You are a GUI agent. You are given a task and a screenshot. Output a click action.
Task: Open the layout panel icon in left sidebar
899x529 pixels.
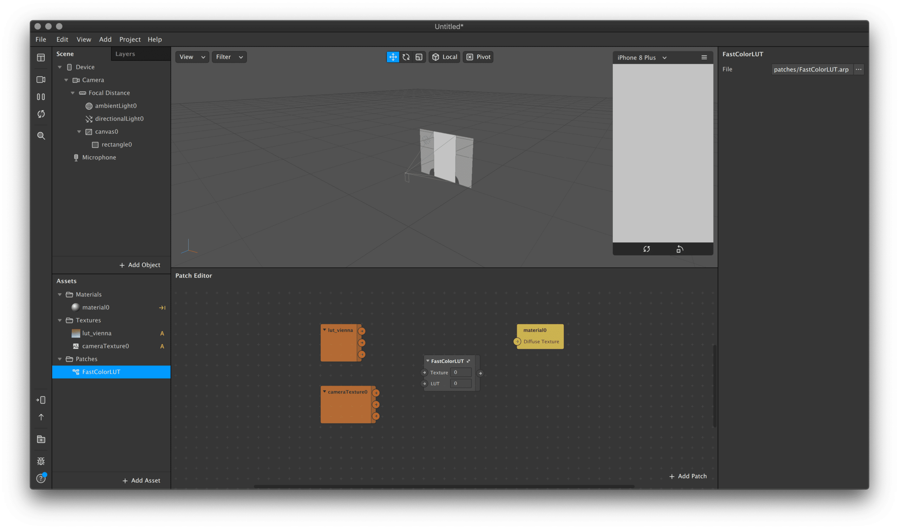(41, 58)
